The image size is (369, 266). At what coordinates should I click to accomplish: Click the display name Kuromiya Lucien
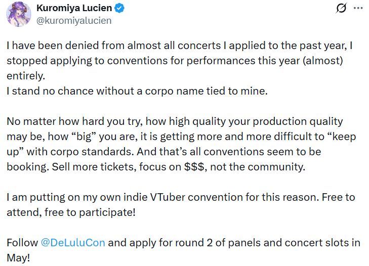[x=75, y=9]
